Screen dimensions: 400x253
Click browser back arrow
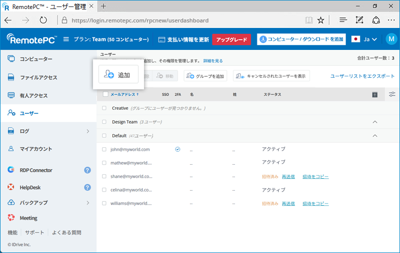(x=8, y=20)
